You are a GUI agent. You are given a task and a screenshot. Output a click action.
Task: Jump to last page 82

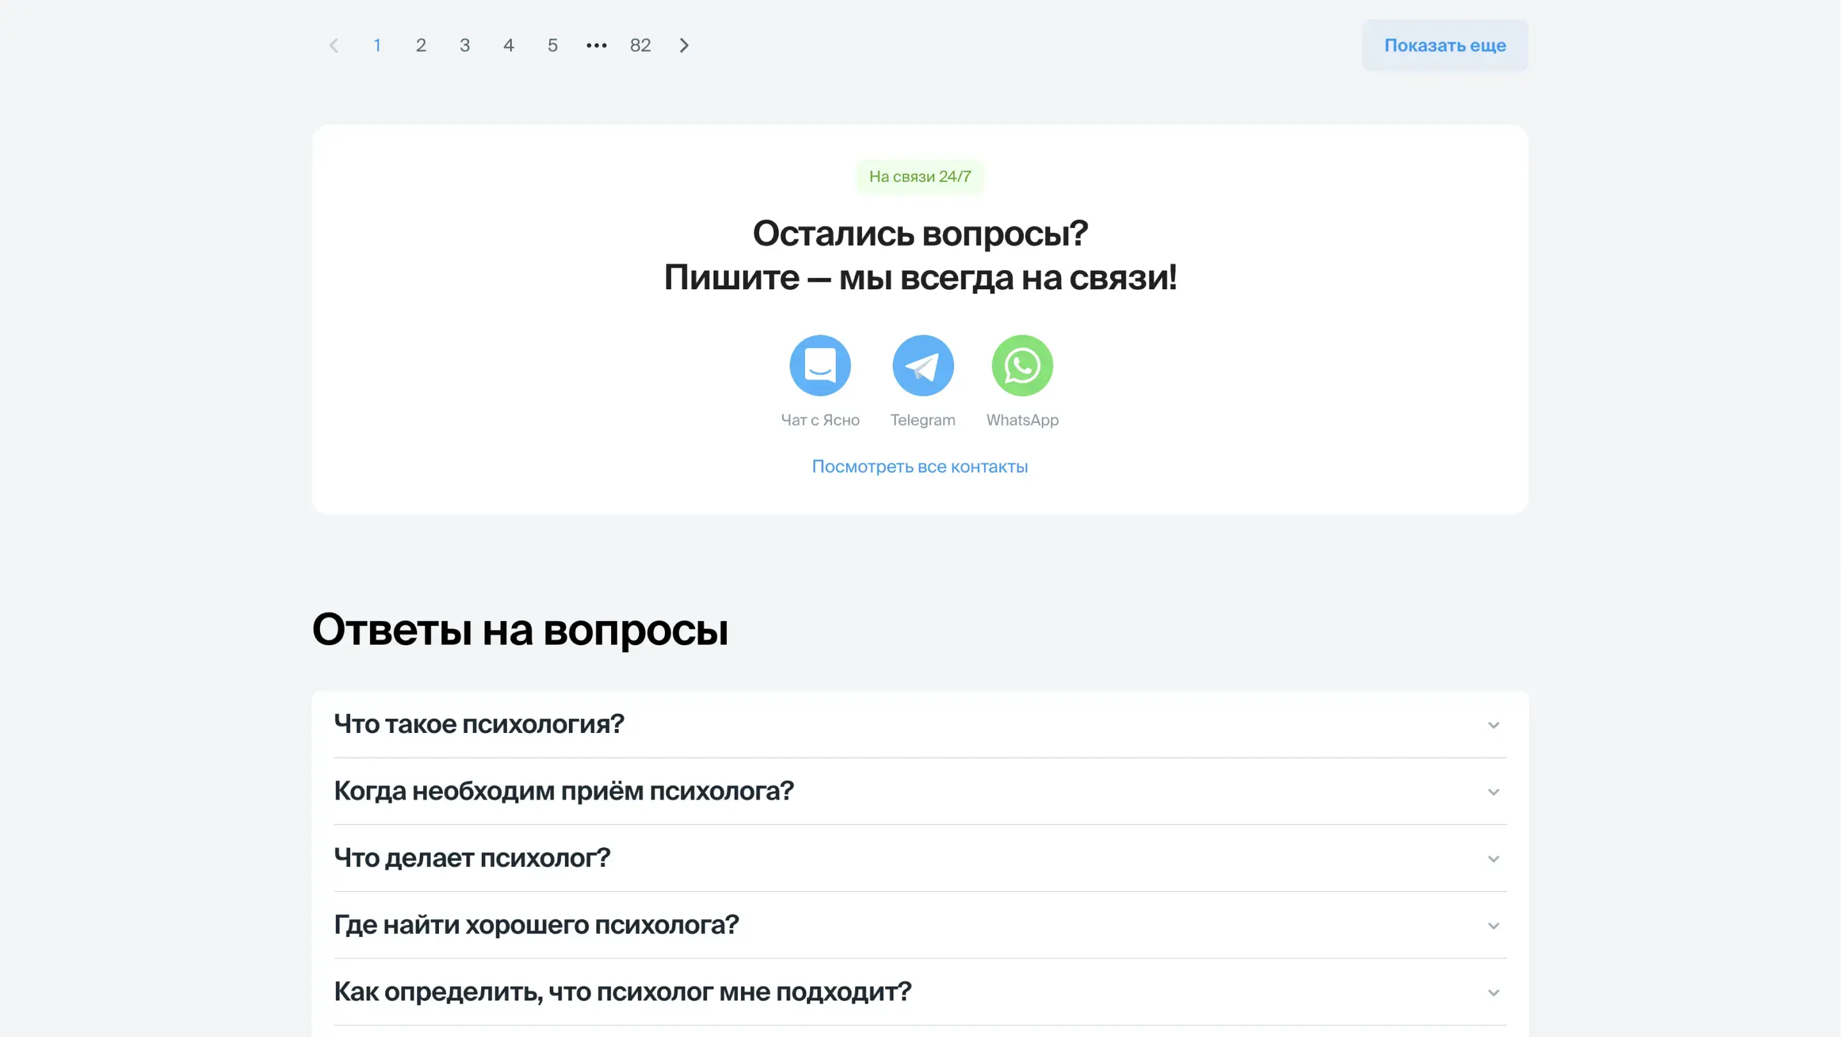click(x=640, y=46)
